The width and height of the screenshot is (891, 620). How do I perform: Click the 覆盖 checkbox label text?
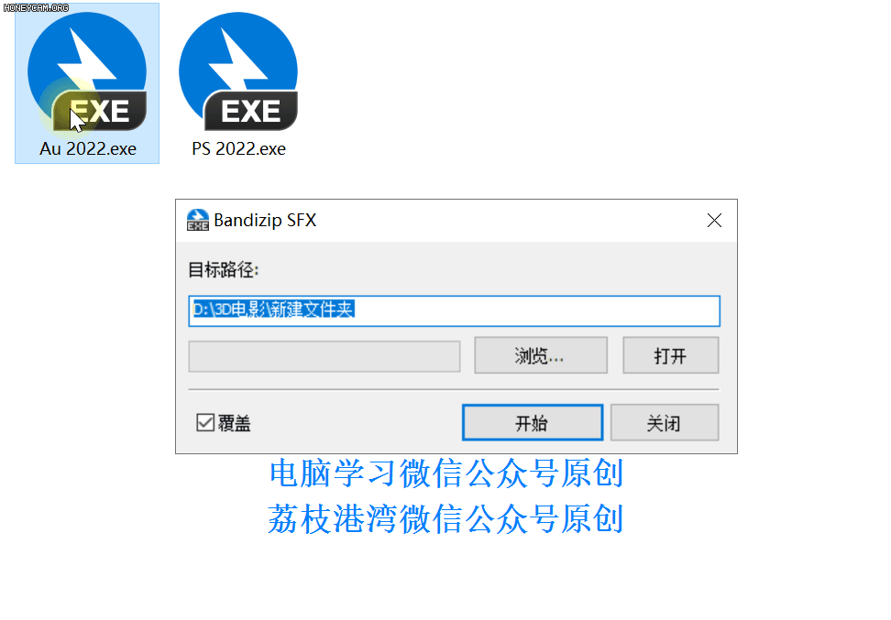(x=234, y=423)
